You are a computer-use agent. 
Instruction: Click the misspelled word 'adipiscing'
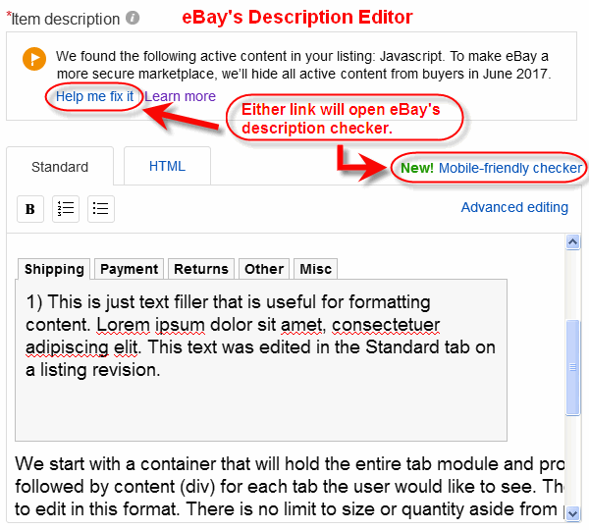point(67,347)
